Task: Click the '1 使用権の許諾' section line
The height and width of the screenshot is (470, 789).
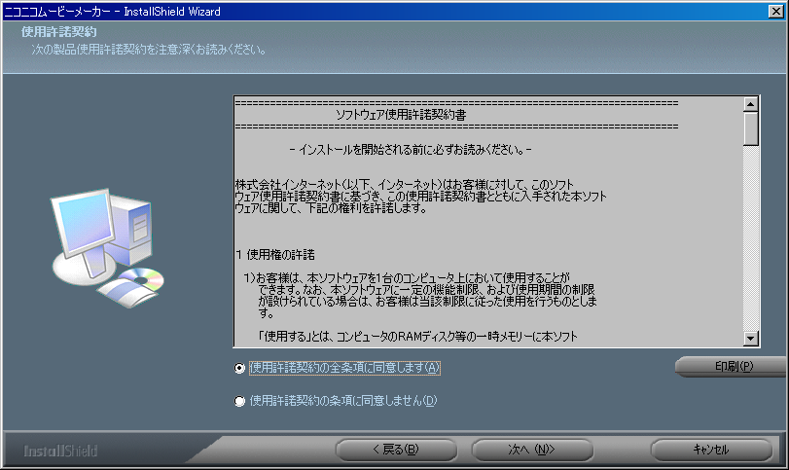Action: click(x=275, y=255)
